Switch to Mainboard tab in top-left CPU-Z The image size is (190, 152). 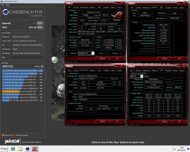[84, 8]
